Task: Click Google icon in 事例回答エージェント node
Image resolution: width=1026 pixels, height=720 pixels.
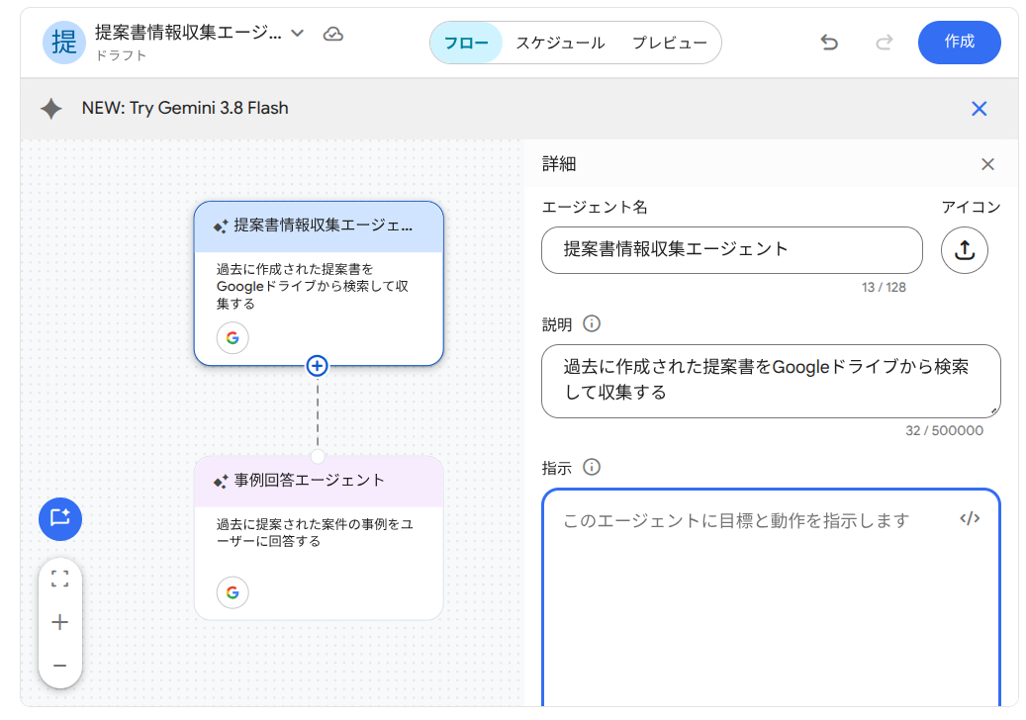Action: click(233, 592)
